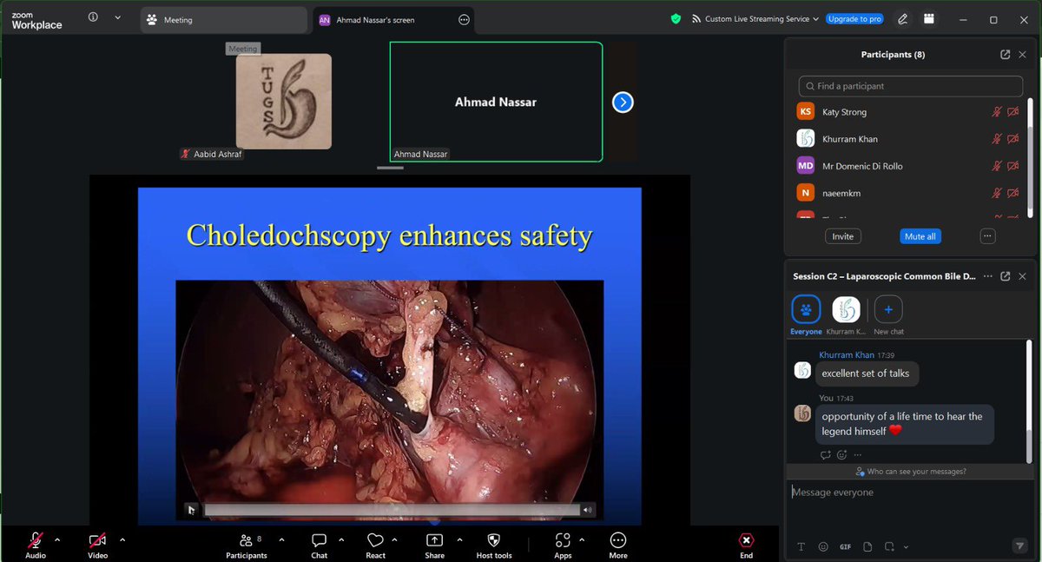Click Mr Domenic Di Rollo's microphone icon
The width and height of the screenshot is (1042, 562).
997,166
